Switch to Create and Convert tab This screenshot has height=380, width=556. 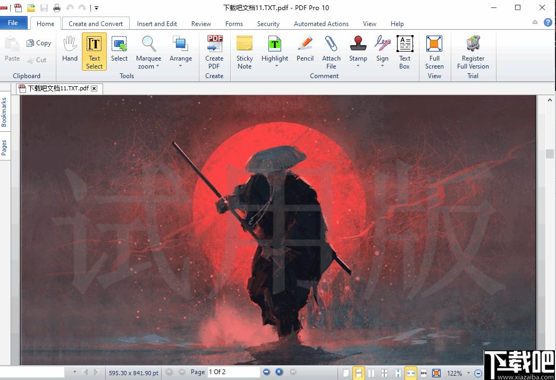pos(96,24)
